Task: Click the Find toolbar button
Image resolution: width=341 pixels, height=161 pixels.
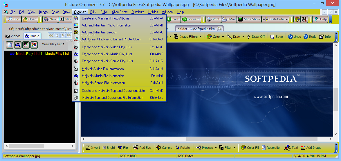Action: tap(13, 19)
